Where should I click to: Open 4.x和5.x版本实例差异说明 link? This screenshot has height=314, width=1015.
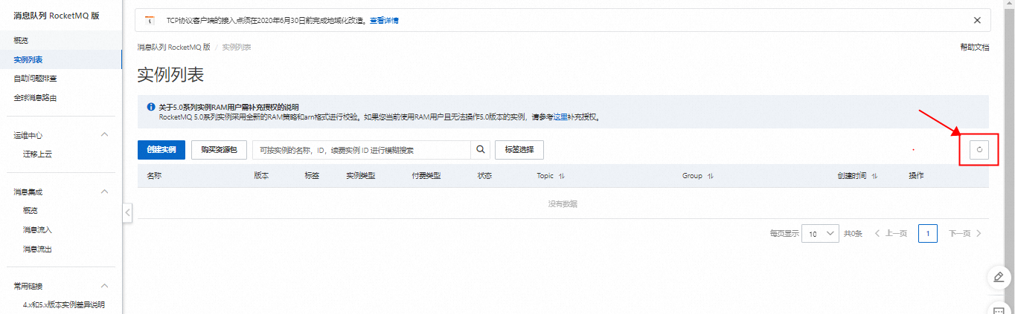pyautogui.click(x=64, y=304)
